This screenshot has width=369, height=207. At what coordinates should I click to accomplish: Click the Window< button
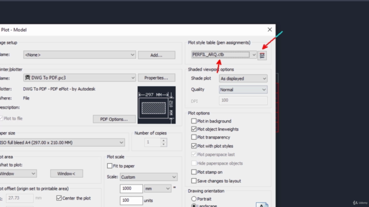[67, 174]
